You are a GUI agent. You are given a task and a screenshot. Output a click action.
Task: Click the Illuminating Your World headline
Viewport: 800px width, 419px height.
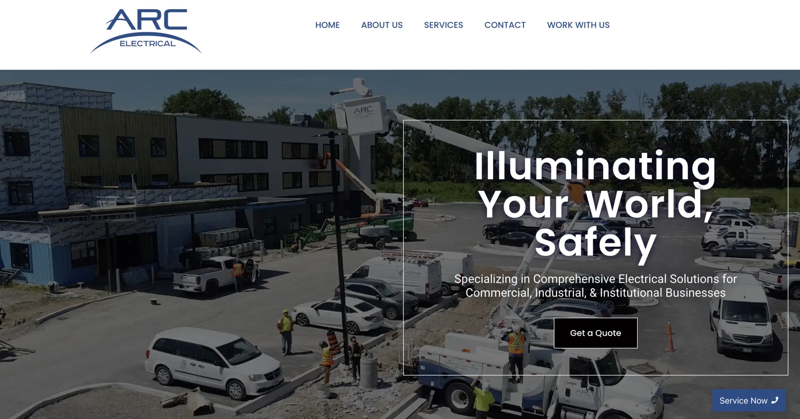pos(595,204)
